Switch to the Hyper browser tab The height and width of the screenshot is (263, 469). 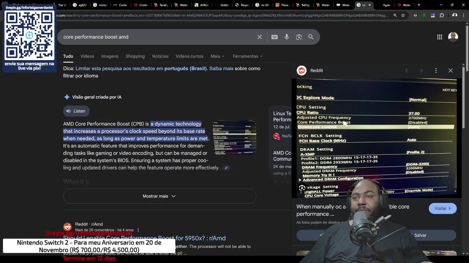(x=384, y=5)
